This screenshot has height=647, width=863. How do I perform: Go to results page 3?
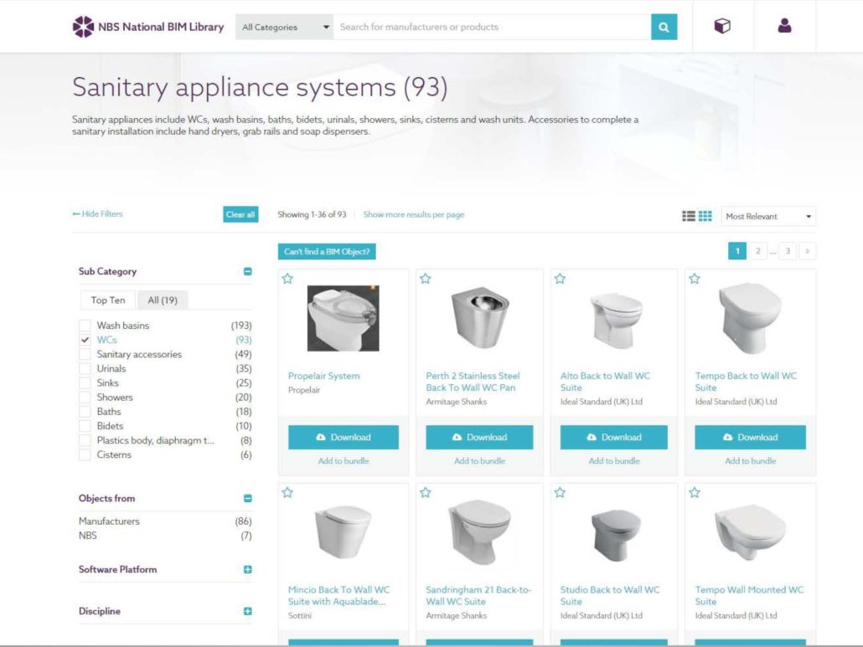pyautogui.click(x=788, y=251)
